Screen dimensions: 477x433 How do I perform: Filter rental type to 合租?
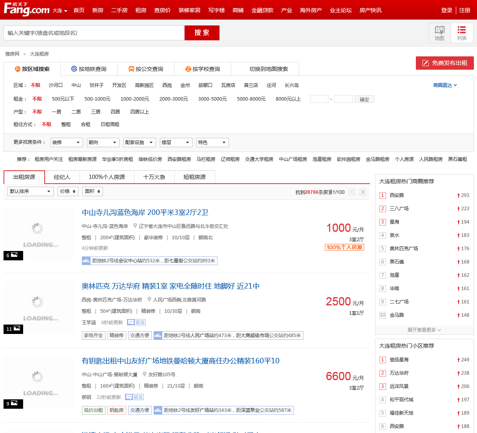click(x=85, y=124)
